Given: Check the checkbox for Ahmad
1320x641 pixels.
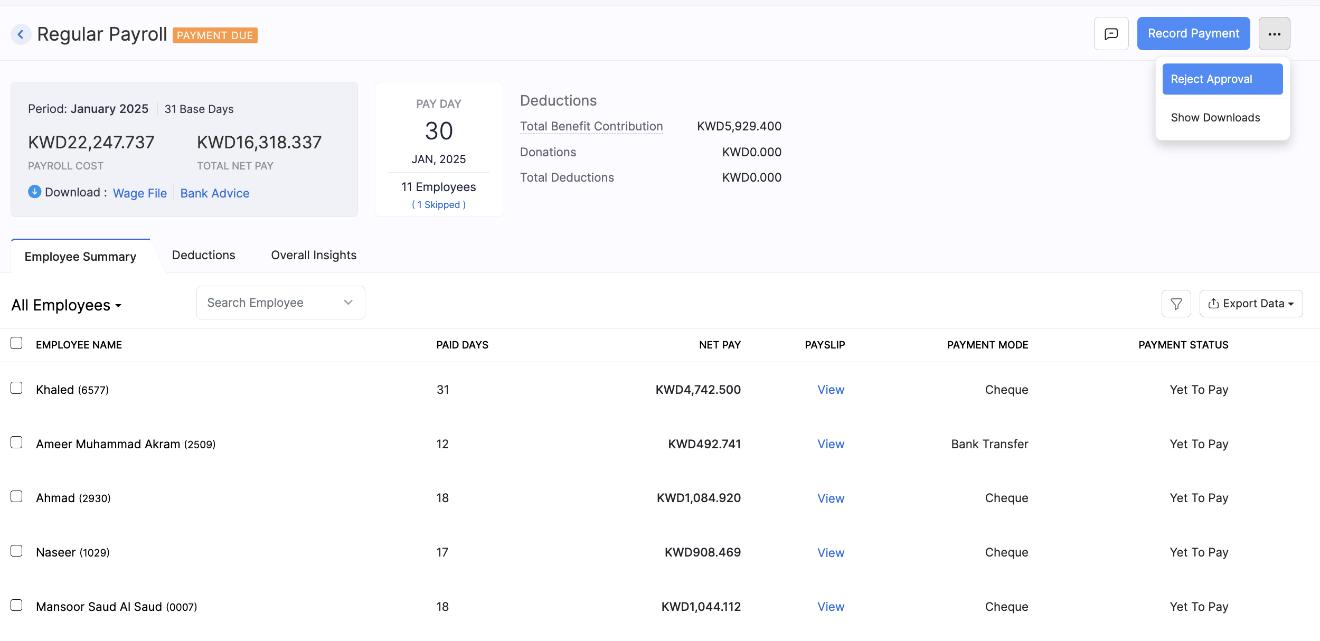Looking at the screenshot, I should 16,496.
